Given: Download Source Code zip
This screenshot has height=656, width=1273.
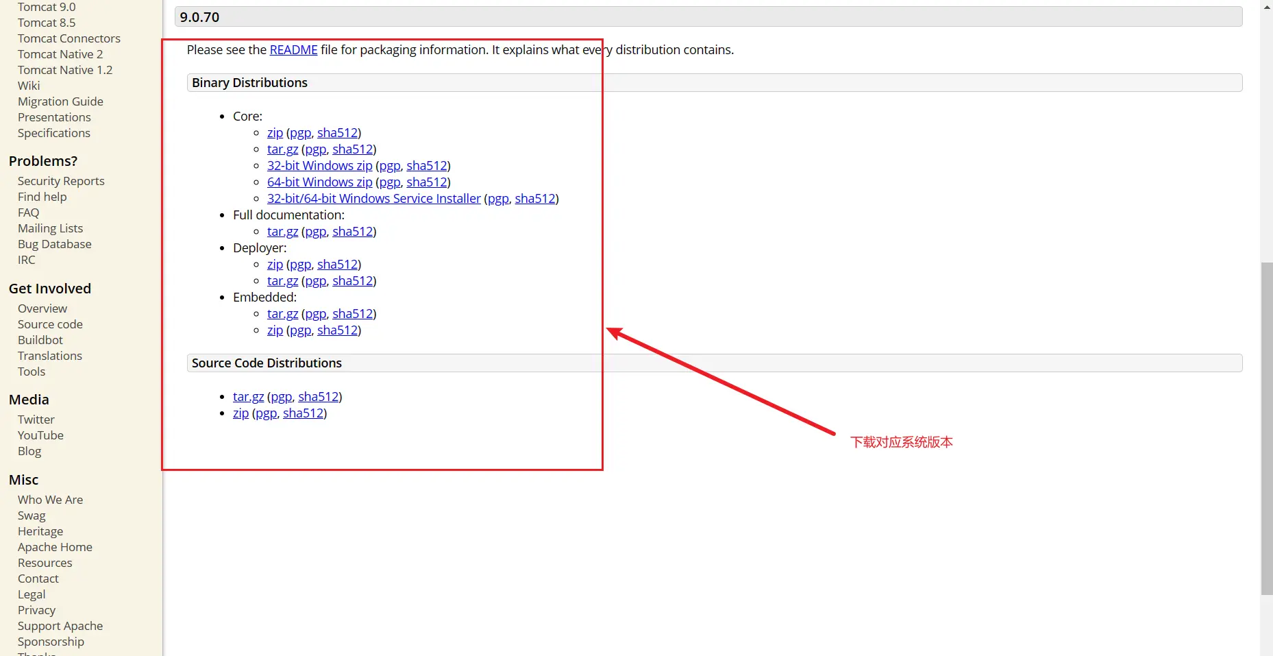Looking at the screenshot, I should click(x=240, y=413).
